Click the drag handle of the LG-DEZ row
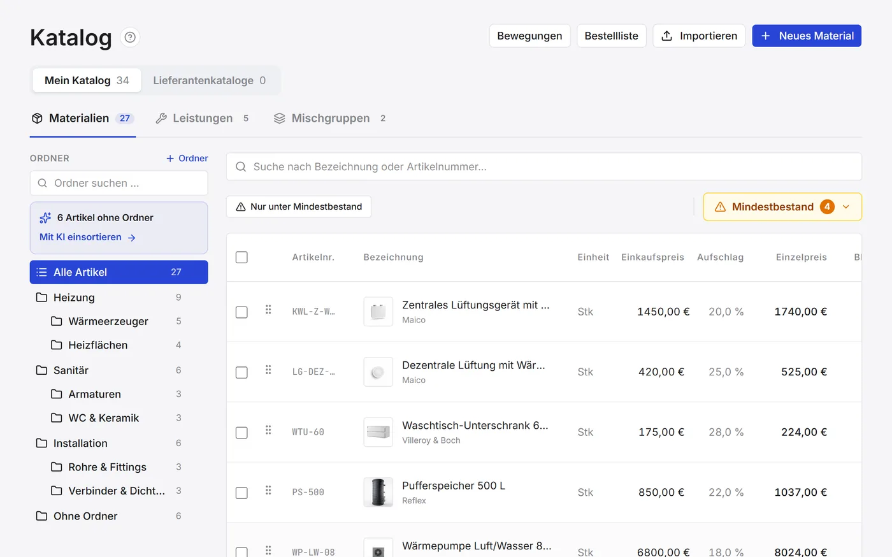Viewport: 892px width, 557px height. tap(268, 370)
